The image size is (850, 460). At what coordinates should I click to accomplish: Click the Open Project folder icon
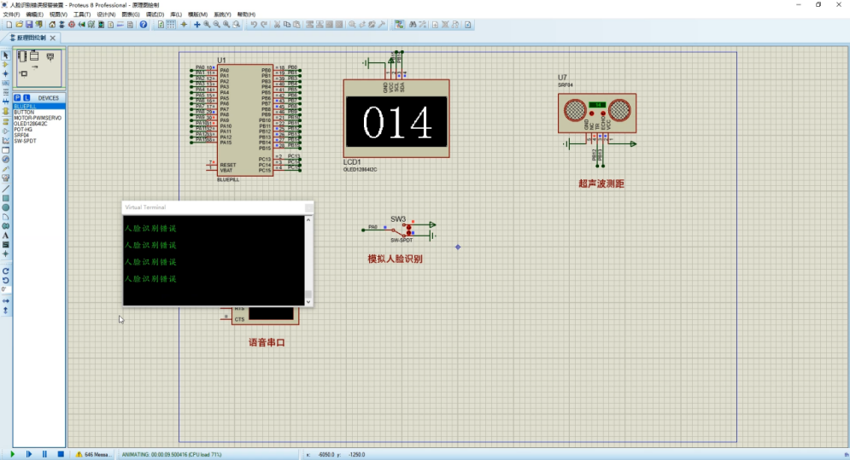click(19, 25)
